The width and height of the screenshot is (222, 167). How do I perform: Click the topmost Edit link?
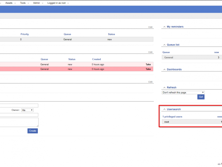point(150,27)
